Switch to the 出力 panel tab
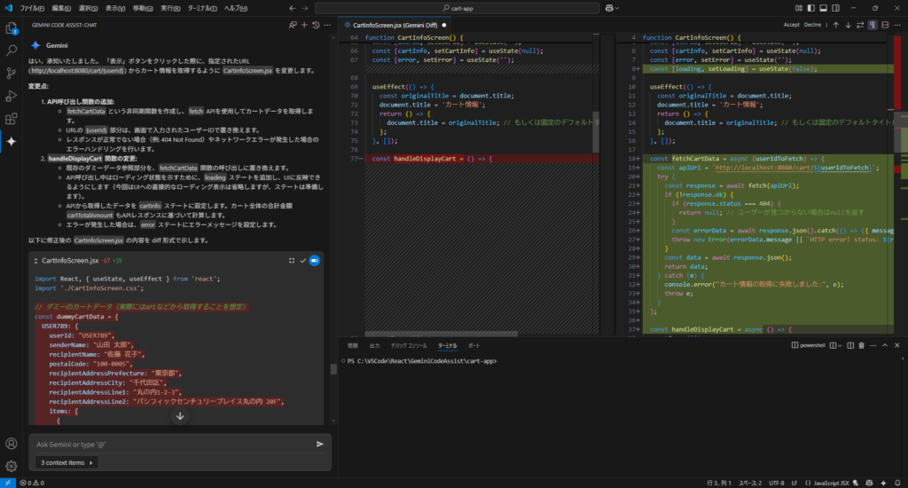This screenshot has height=488, width=908. pos(375,345)
